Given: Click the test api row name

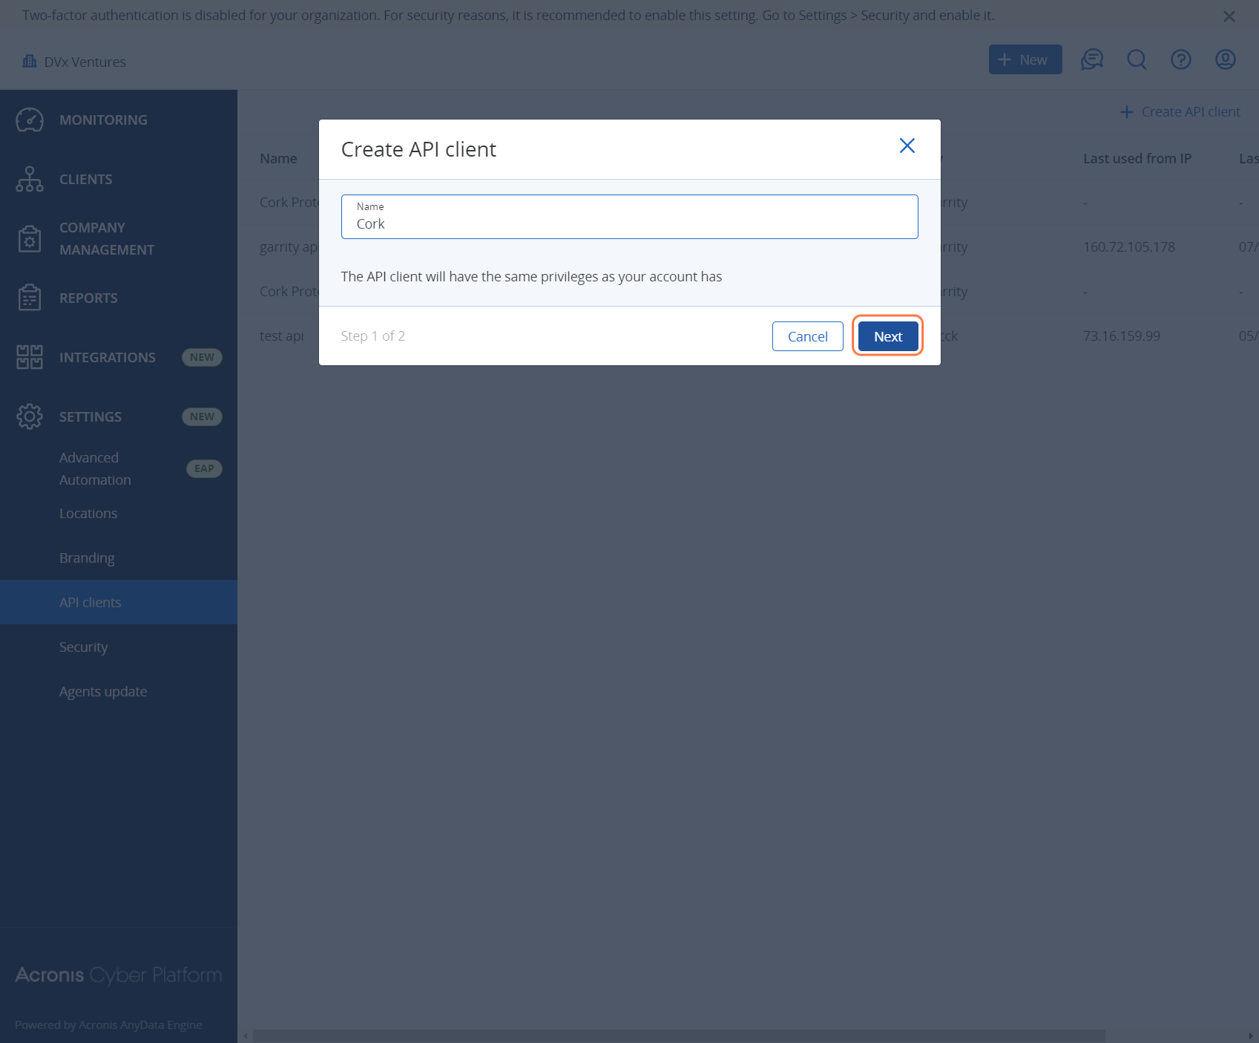Looking at the screenshot, I should coord(282,336).
